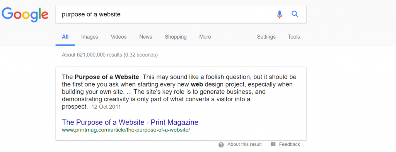The width and height of the screenshot is (396, 152).
Task: Expand the More search categories menu
Action: coord(205,37)
